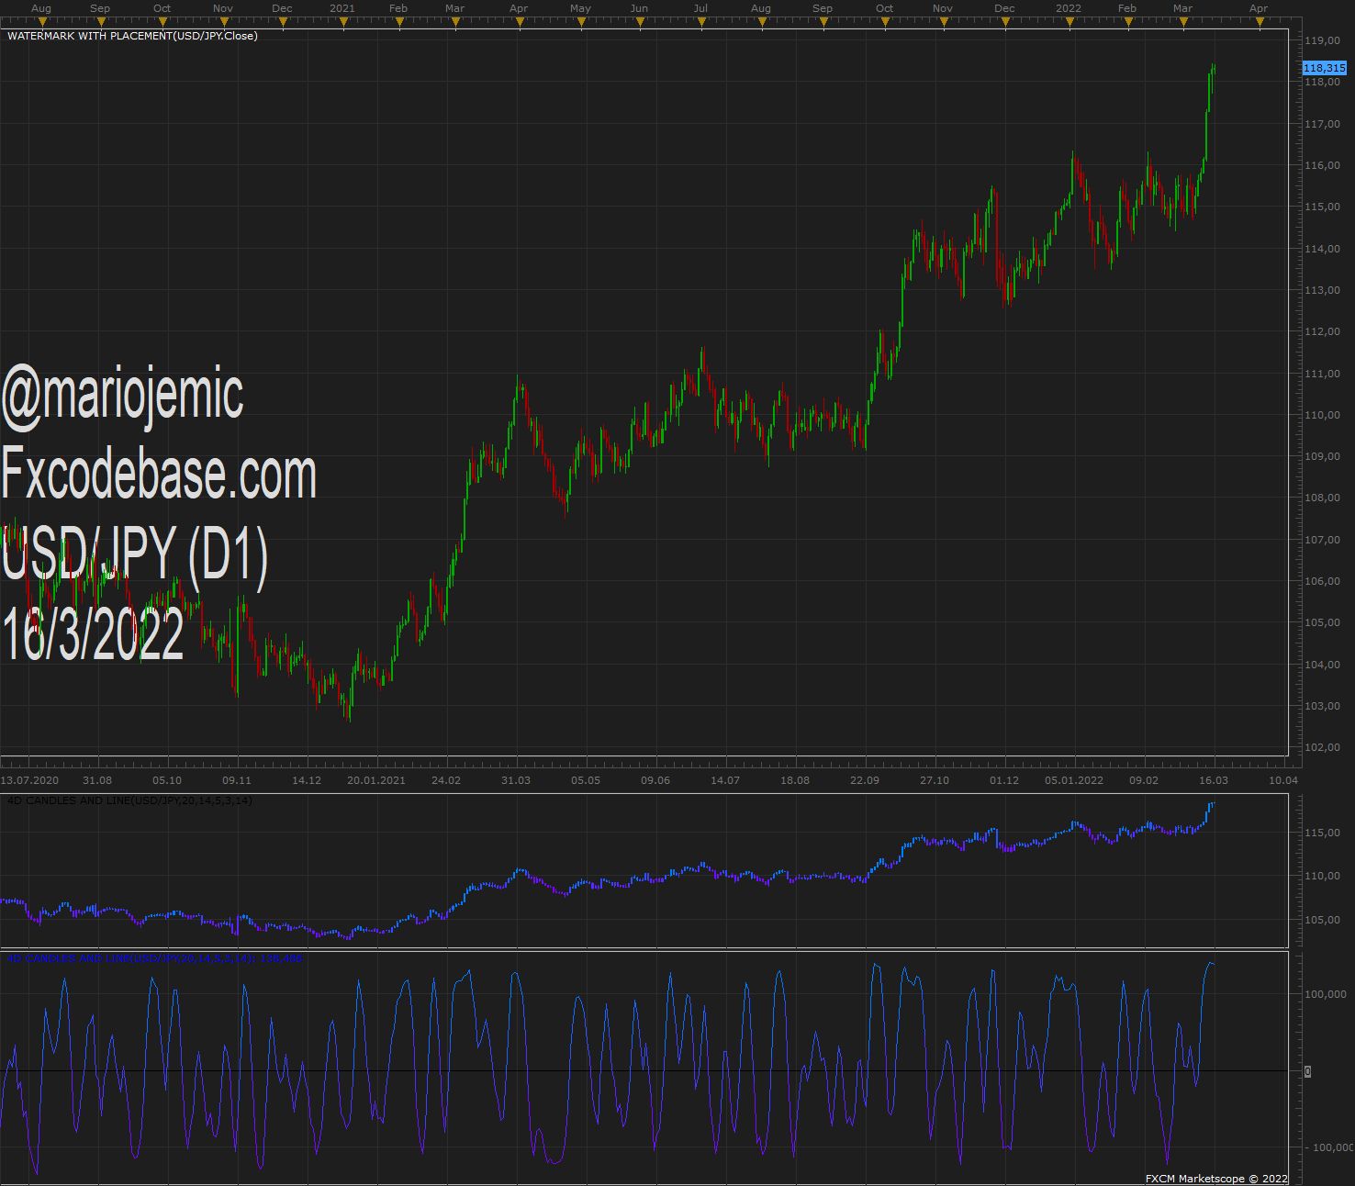The width and height of the screenshot is (1355, 1186).
Task: Click the 106,00 price level on axis
Action: (x=1323, y=581)
